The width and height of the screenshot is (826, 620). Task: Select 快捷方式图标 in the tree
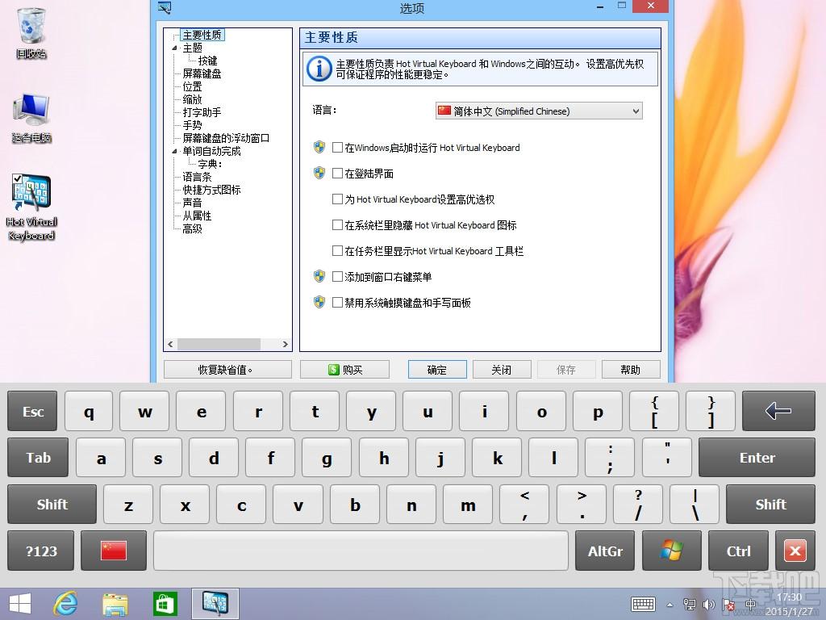(211, 190)
